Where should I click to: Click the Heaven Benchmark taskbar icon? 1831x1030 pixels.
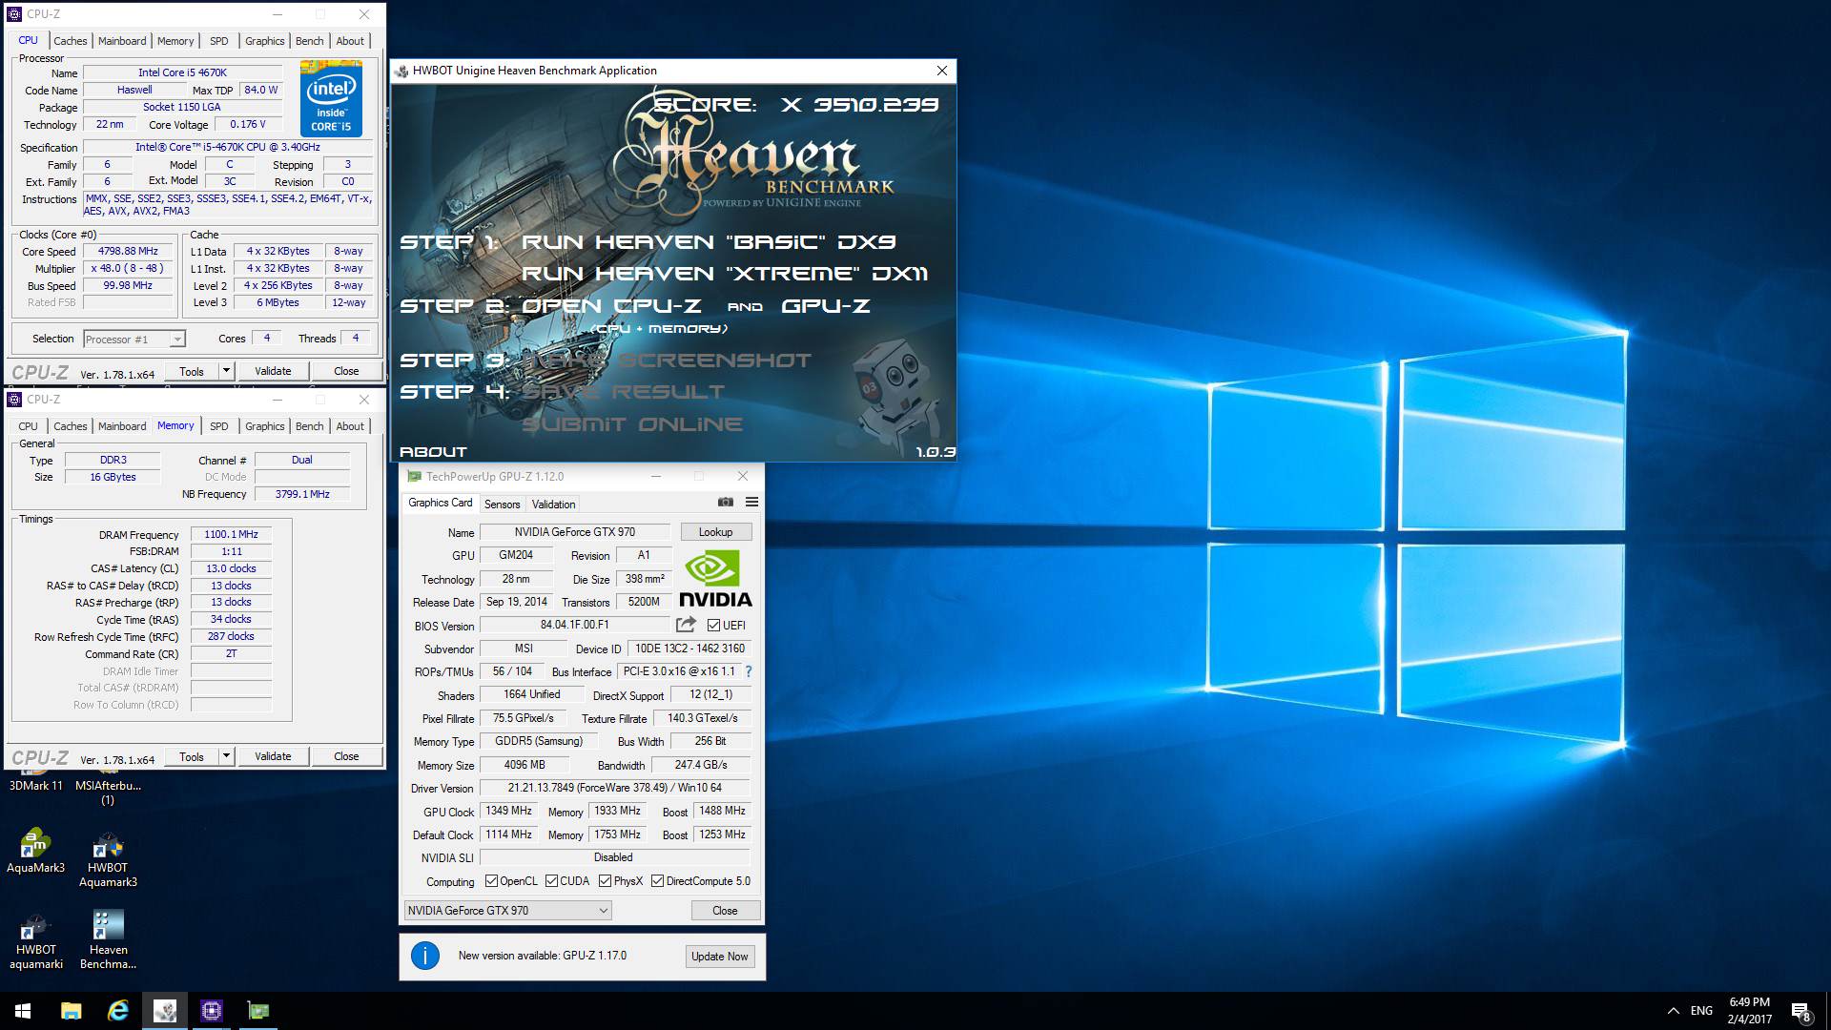(164, 1011)
